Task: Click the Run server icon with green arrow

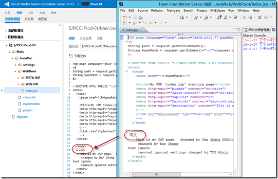Action: (x=225, y=18)
